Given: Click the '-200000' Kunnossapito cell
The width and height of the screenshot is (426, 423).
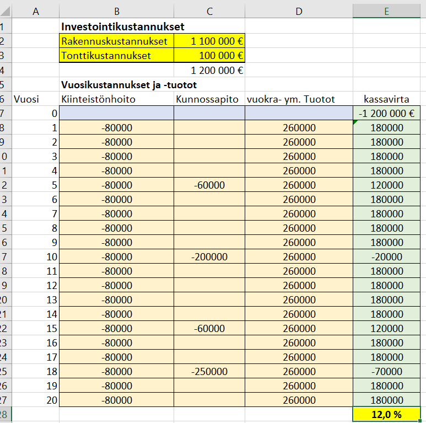Looking at the screenshot, I should pos(209,256).
